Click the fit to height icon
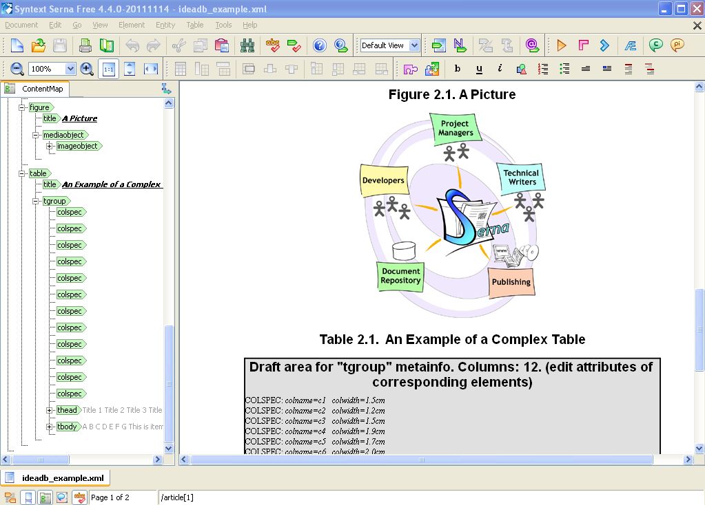The height and width of the screenshot is (505, 705). coord(130,69)
